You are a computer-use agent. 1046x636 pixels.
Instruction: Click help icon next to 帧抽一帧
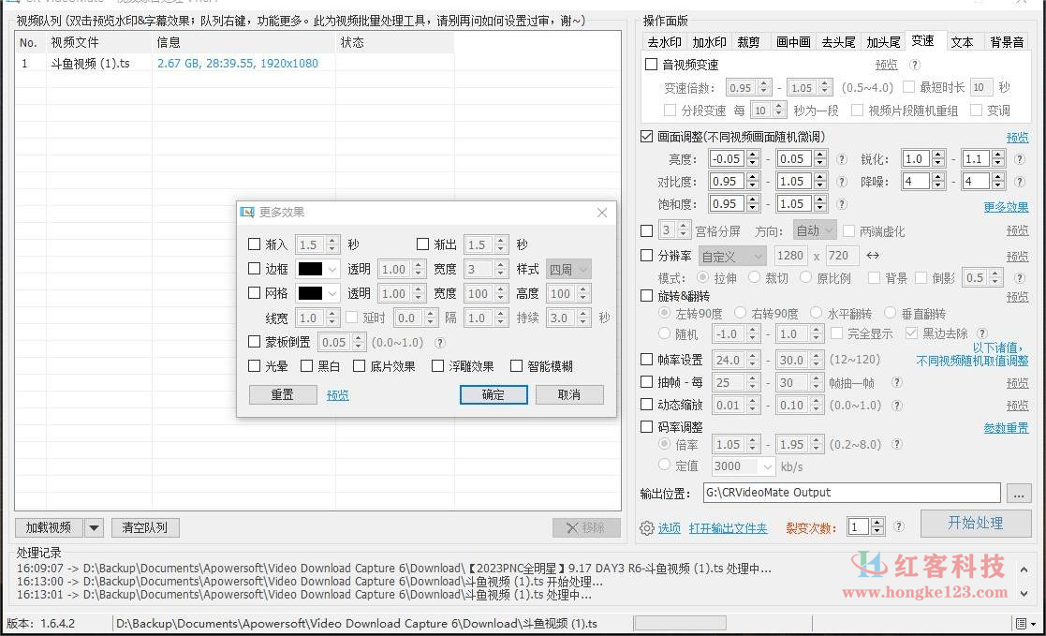coord(896,382)
